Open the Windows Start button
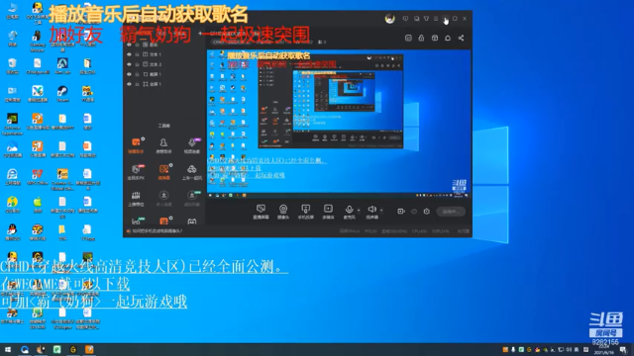The width and height of the screenshot is (634, 356). click(x=8, y=349)
